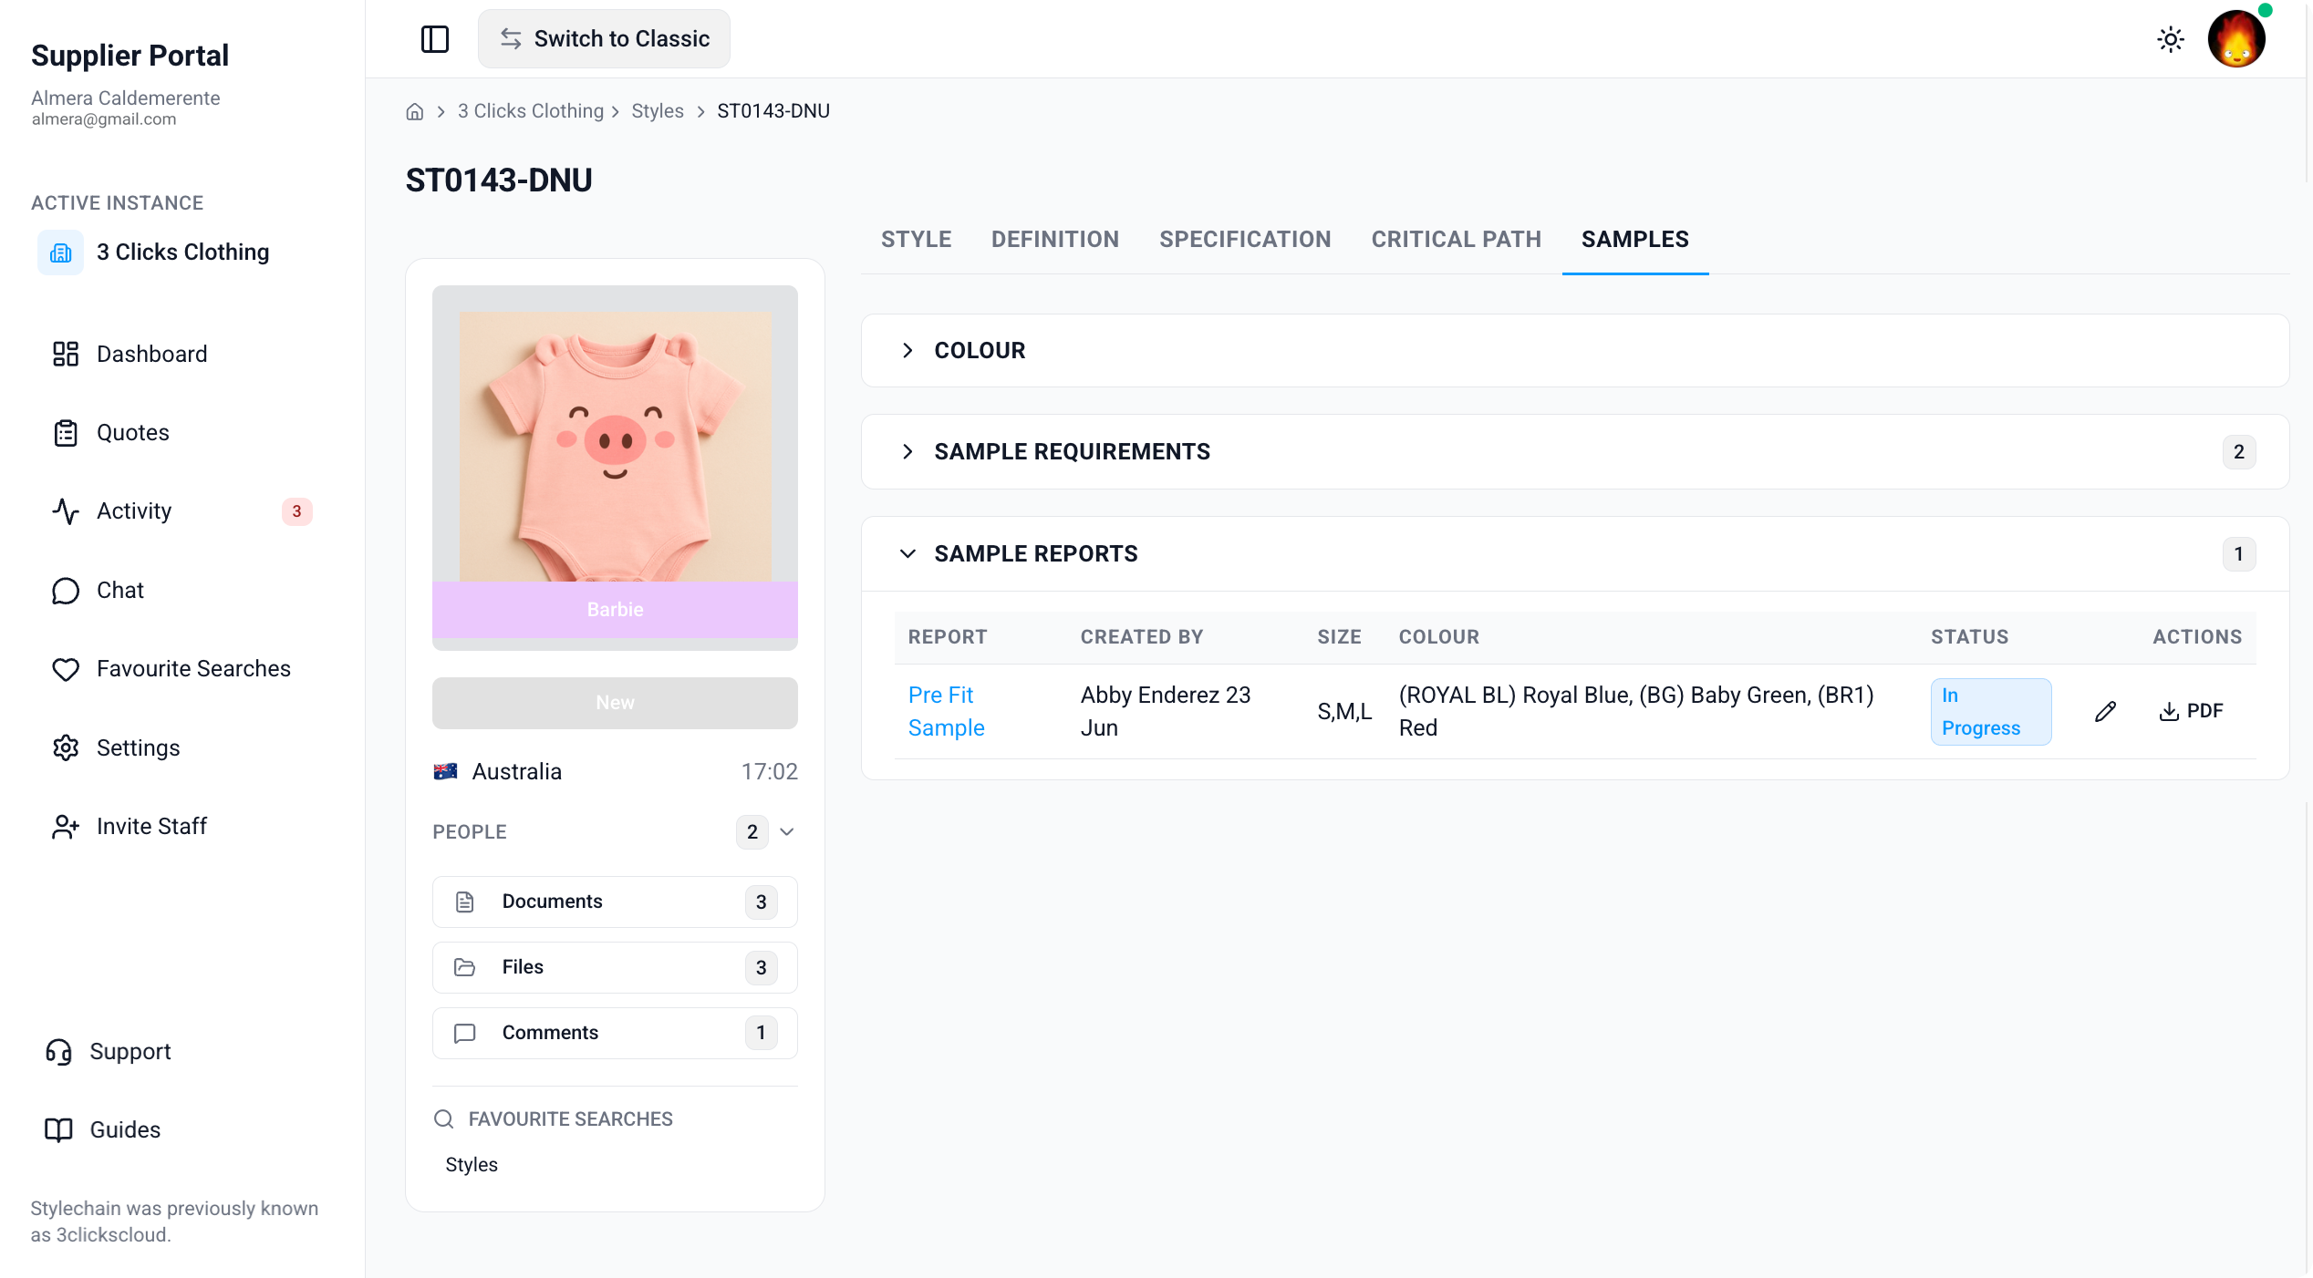Image resolution: width=2313 pixels, height=1278 pixels.
Task: Click the ST0143-DNU breadcrumb item
Action: tap(773, 111)
